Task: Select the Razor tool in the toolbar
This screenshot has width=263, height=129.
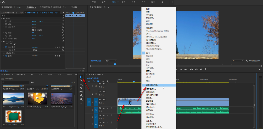Action: click(x=81, y=88)
